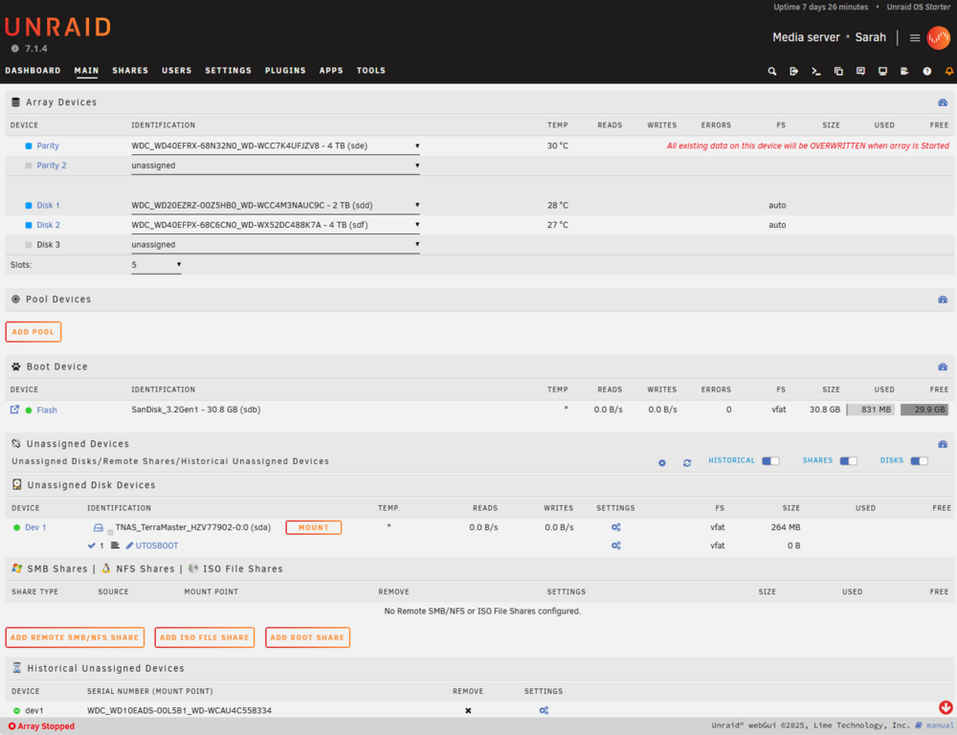
Task: Click ADD ISO FILE SHARE button
Action: 205,638
